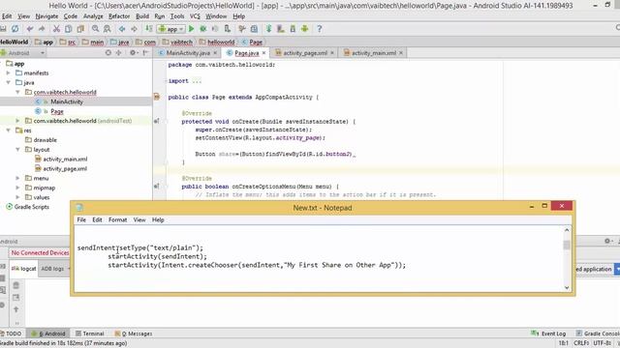Click Collapse All icon in project panel
Viewport: 620px width, 348px height.
[118, 52]
